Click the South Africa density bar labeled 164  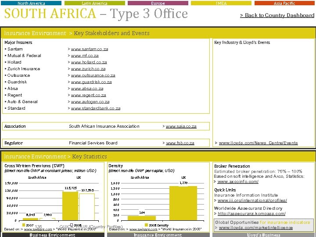tap(142, 218)
